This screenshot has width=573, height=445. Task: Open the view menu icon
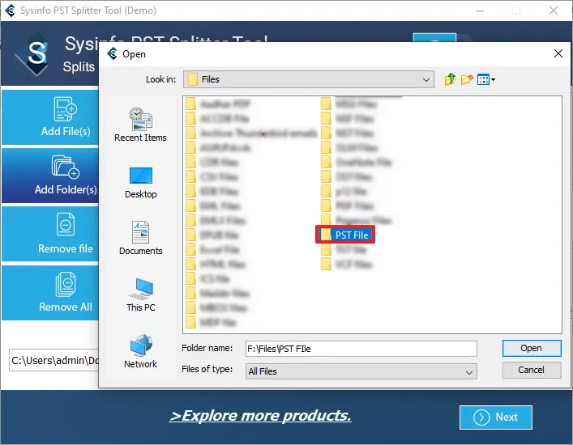coord(486,79)
